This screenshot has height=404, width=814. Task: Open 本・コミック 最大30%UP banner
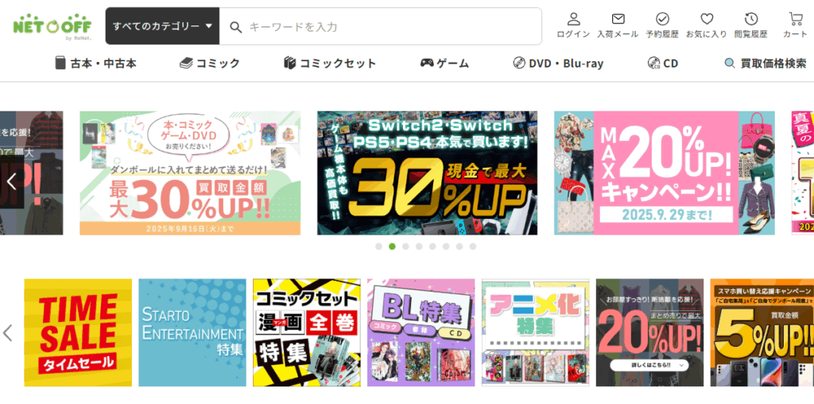coord(190,173)
